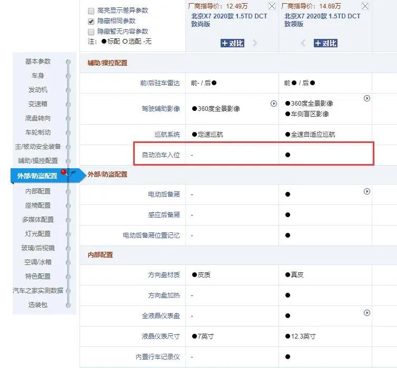
Task: Click the timeline dot beside 选装包
Action: click(x=68, y=305)
